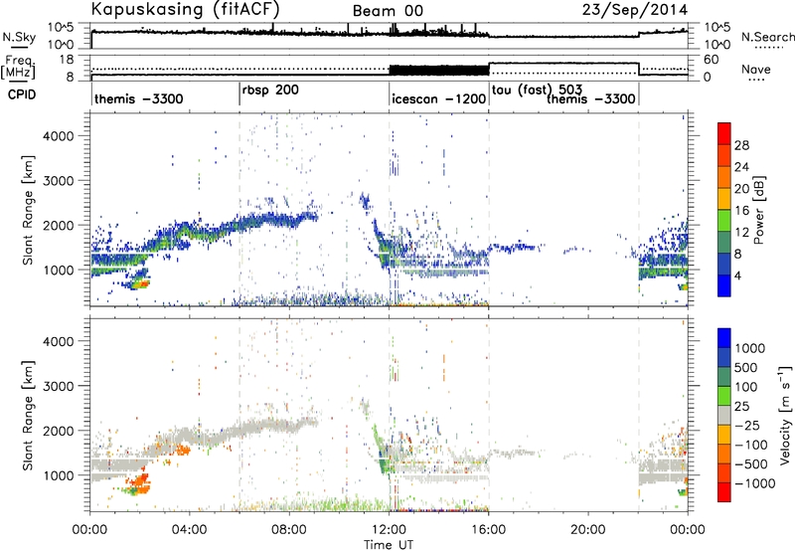Click the red bottom band of Velocity colorbar
The image size is (795, 551).
[x=724, y=492]
